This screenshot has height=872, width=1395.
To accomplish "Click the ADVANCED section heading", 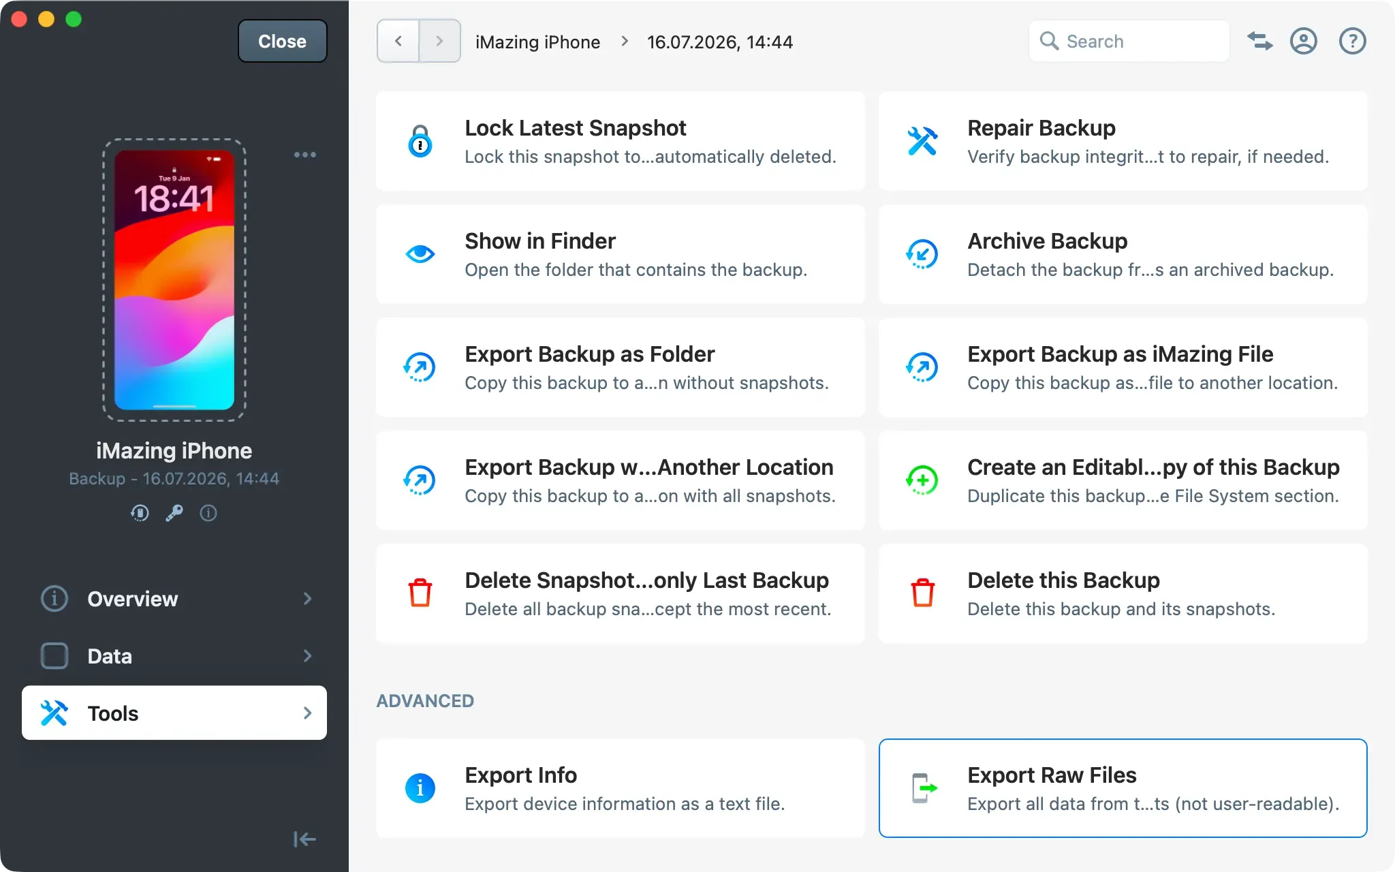I will coord(425,701).
